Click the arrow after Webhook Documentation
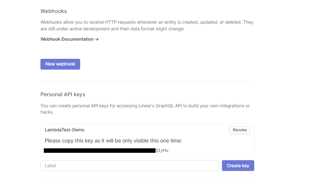This screenshot has width=311, height=192. (97, 39)
